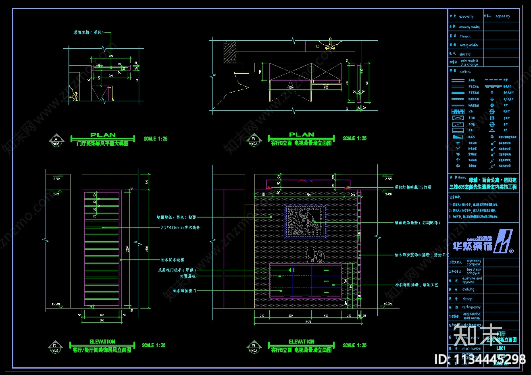Click the label '装饰木格(屏风)' at top left
531x375 pixels.
[89, 32]
